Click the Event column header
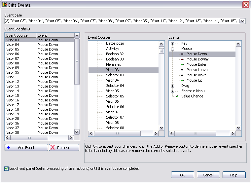Image resolution: width=251 pixels, height=183 pixels. click(55, 35)
